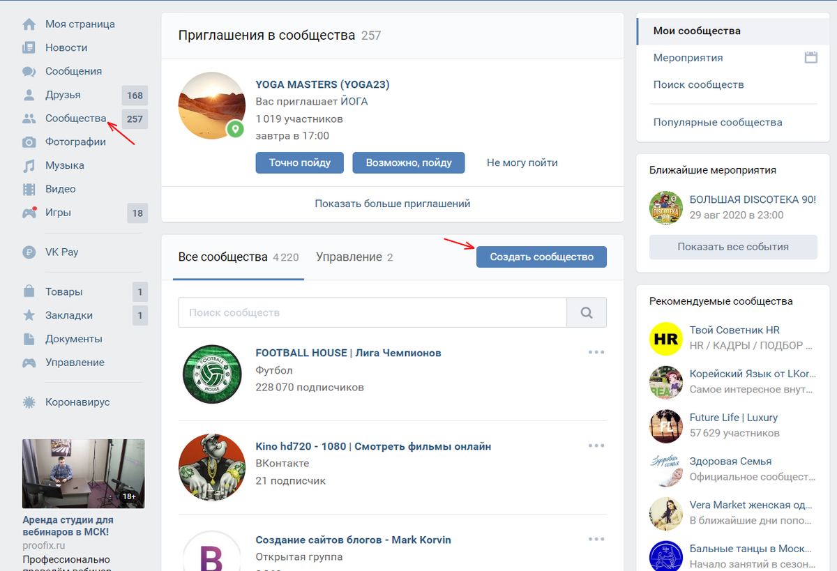The image size is (837, 571).
Task: Open the Video film icon
Action: point(29,189)
